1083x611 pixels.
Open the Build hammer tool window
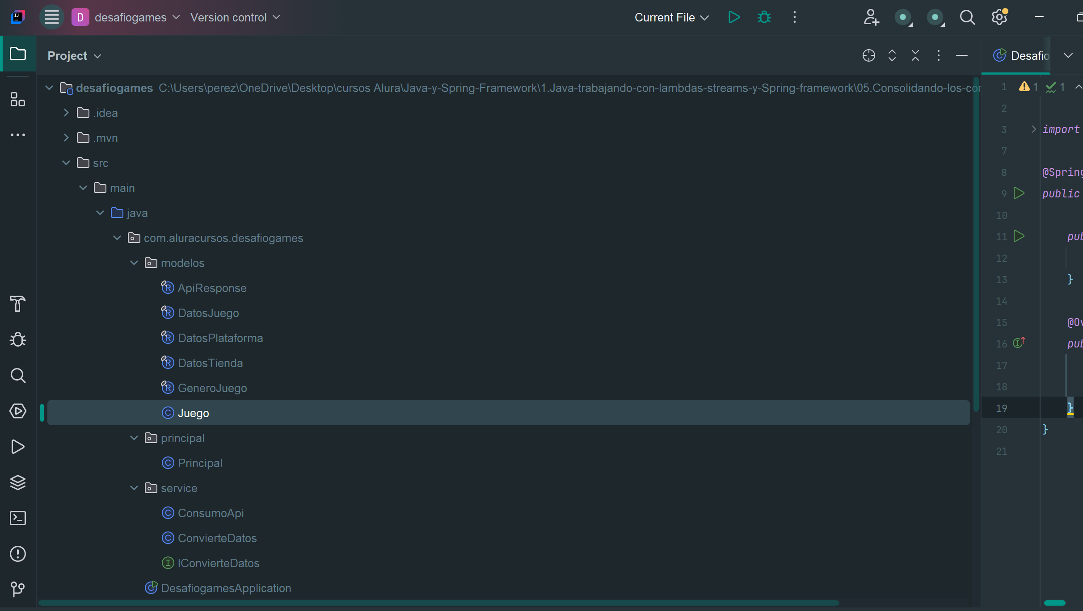(x=18, y=304)
